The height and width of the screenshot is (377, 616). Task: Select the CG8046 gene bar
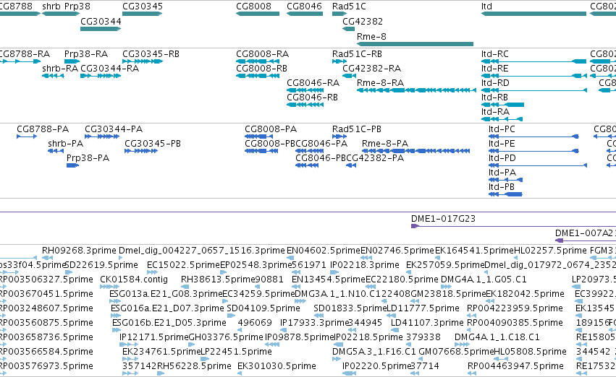point(305,14)
